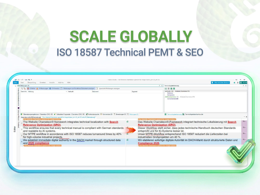Expand the collapsed left navigation chevron
This screenshot has height=195, width=260.
[15, 86]
